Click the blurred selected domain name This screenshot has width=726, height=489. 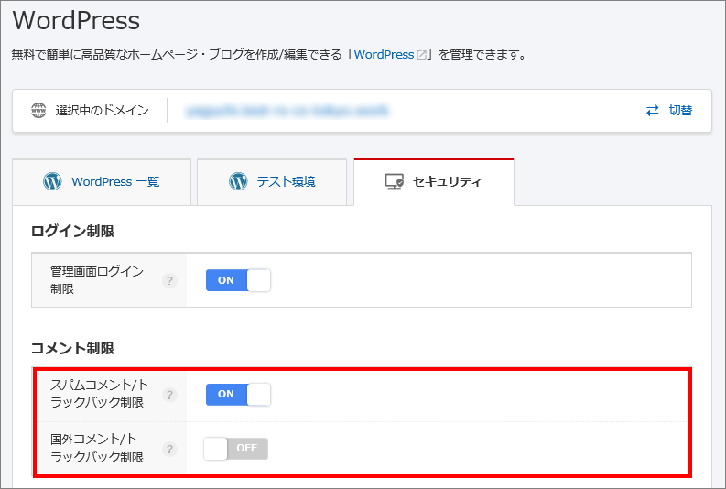287,111
